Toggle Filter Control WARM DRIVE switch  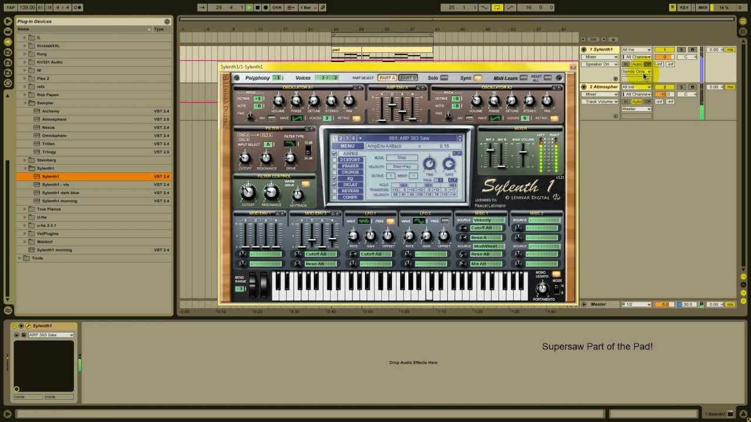pos(305,185)
